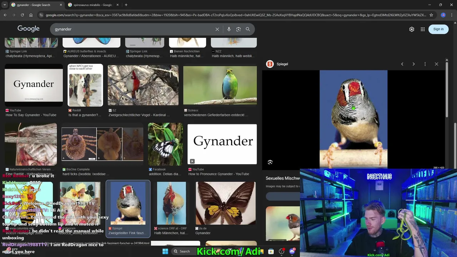Open the Scinexx green-blue bird image

pyautogui.click(x=220, y=85)
